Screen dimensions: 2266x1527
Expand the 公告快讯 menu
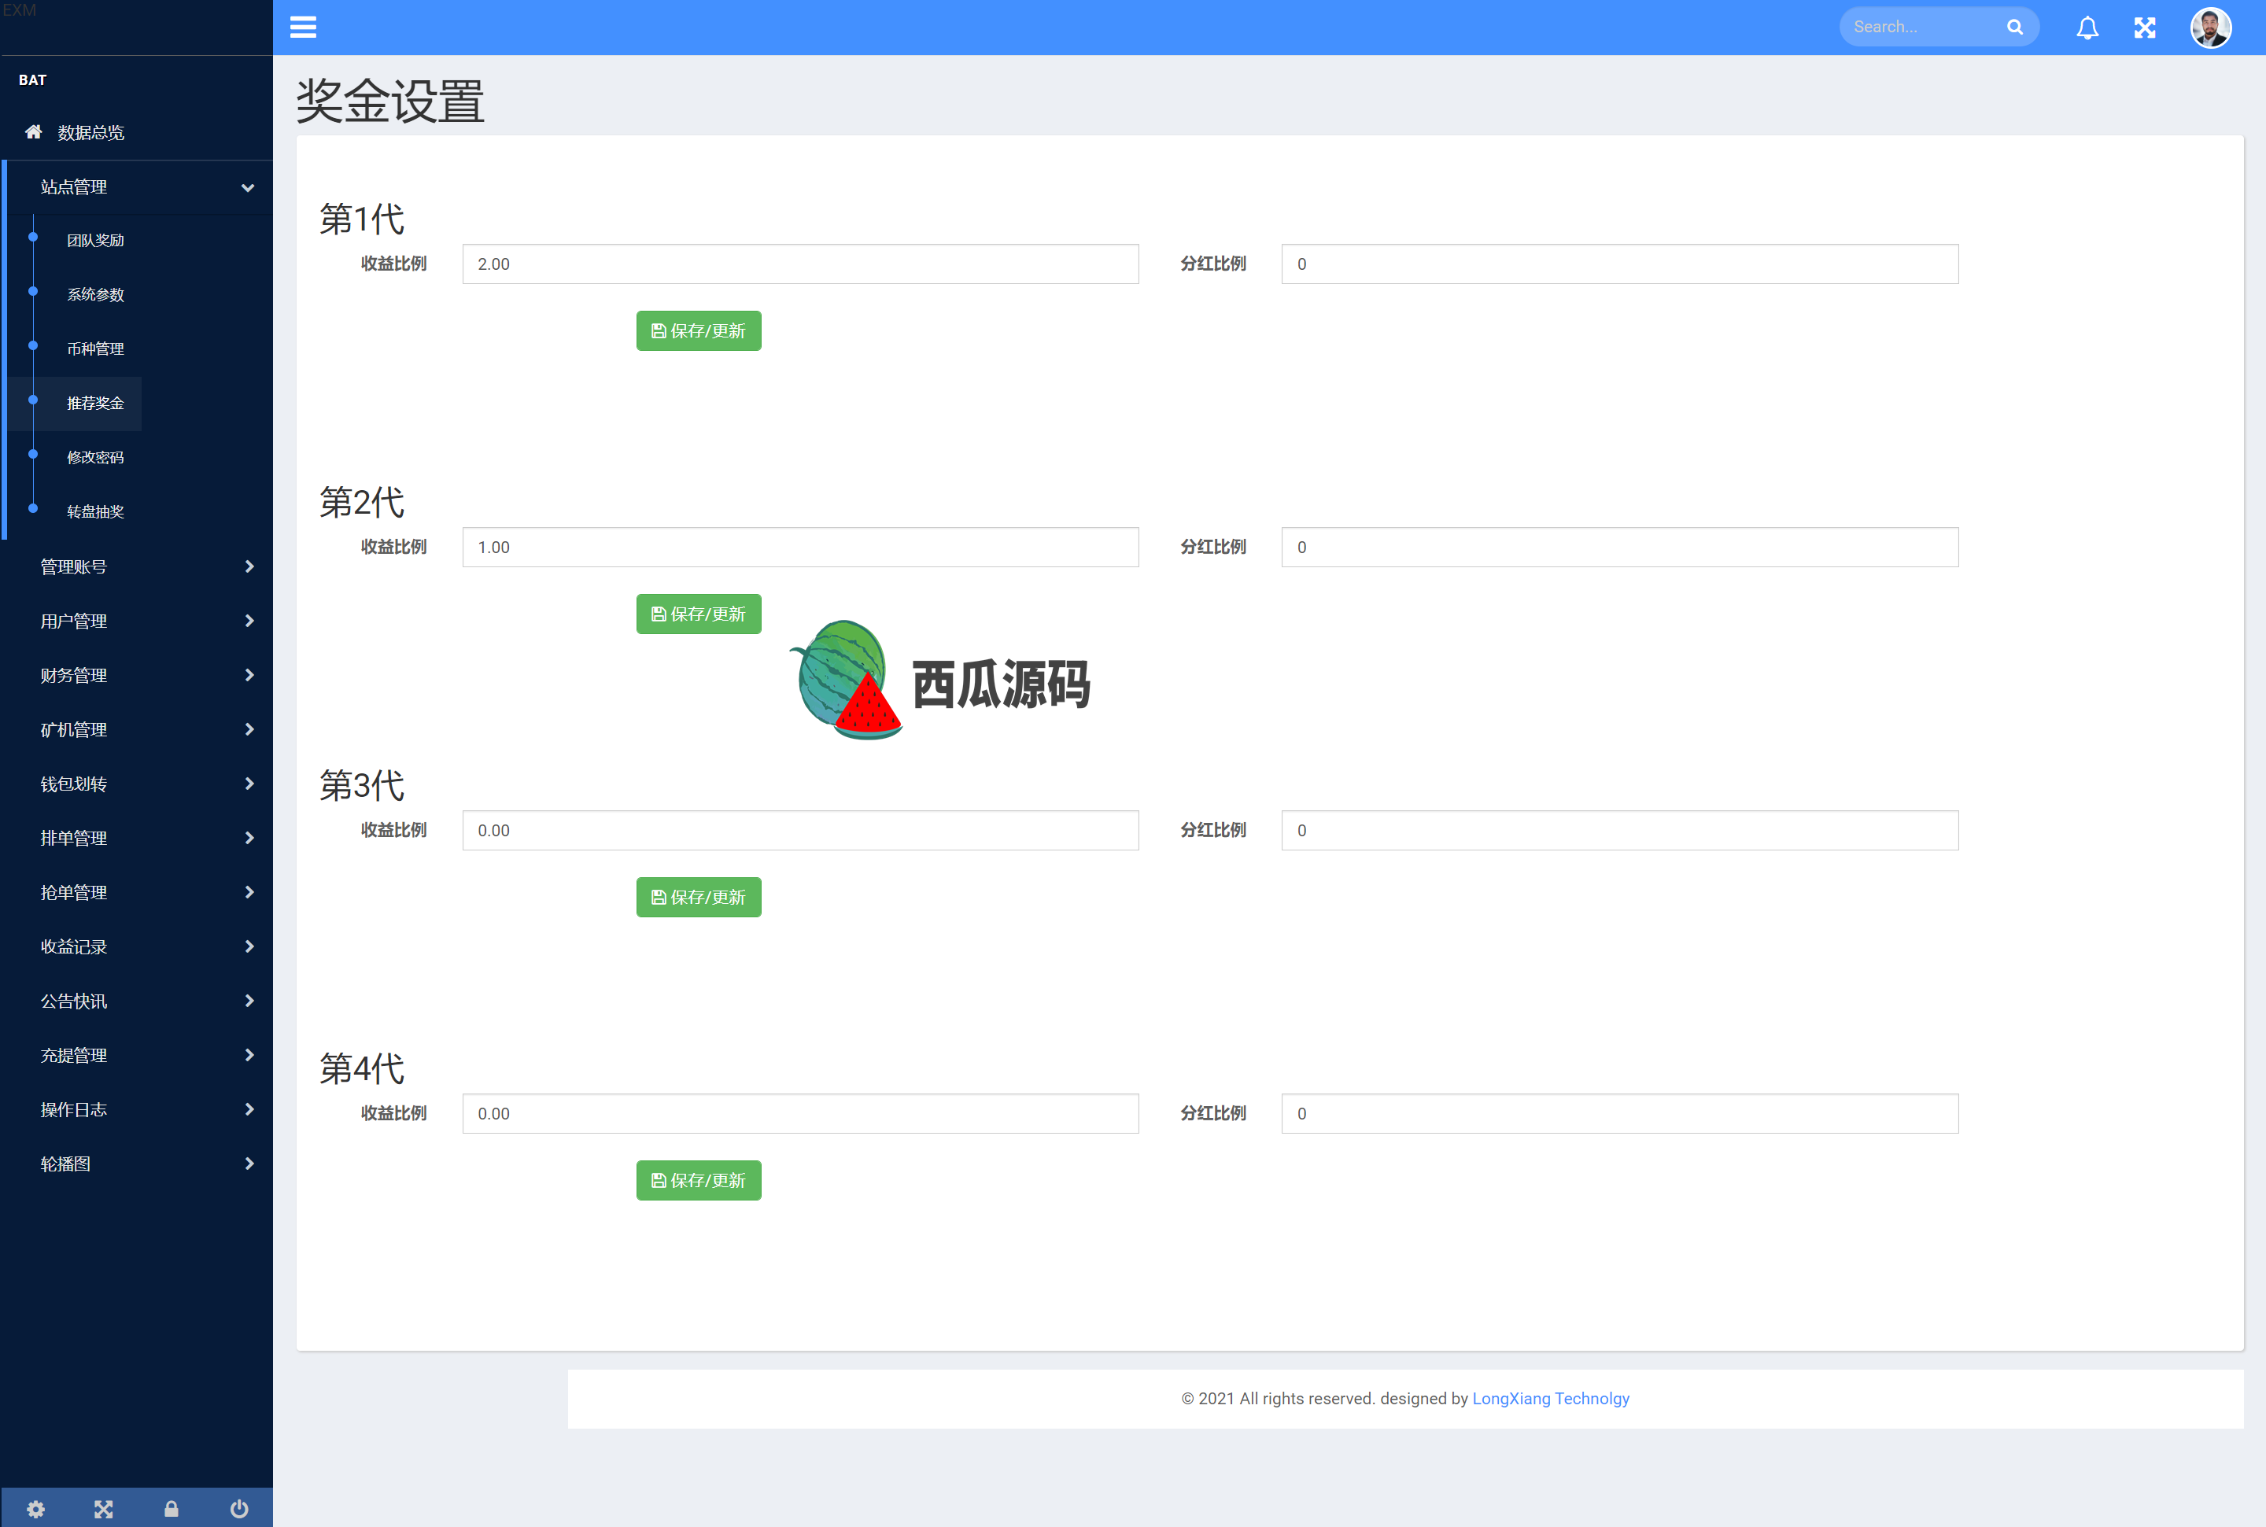[x=139, y=1001]
